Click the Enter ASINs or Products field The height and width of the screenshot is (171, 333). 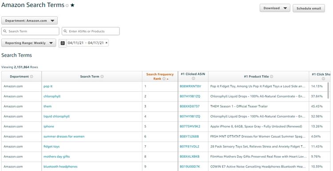[x=91, y=31]
